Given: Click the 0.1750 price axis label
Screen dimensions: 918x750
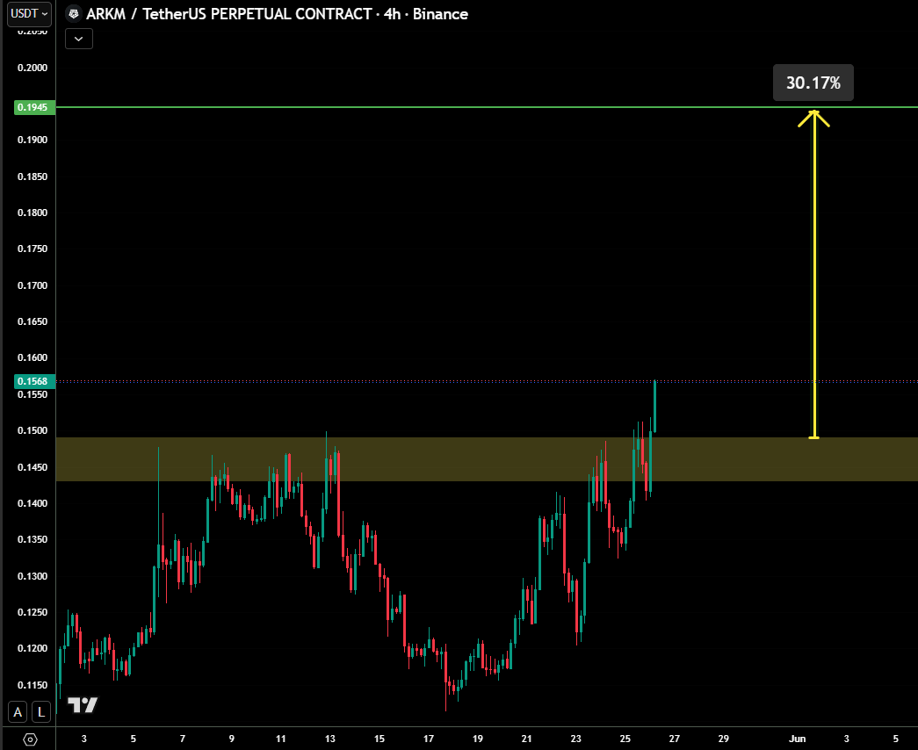Looking at the screenshot, I should 33,249.
